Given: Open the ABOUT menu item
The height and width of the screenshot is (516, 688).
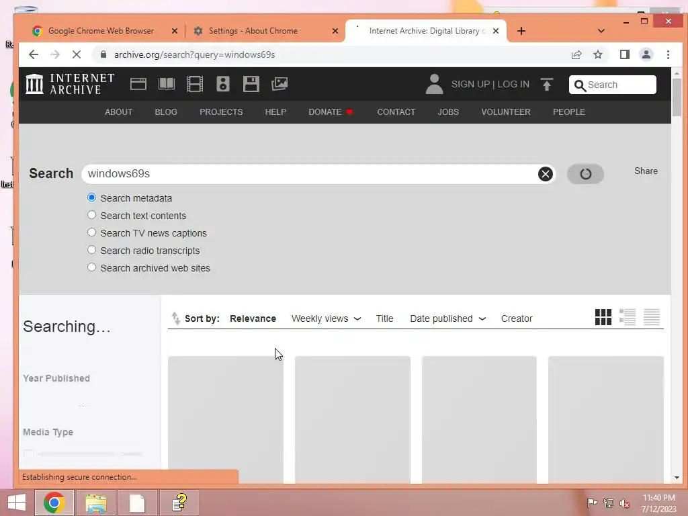Looking at the screenshot, I should tap(118, 112).
